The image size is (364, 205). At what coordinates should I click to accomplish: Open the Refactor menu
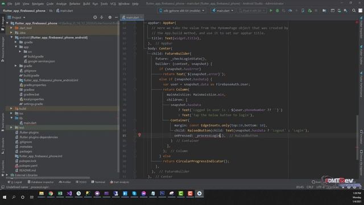[x=75, y=4]
